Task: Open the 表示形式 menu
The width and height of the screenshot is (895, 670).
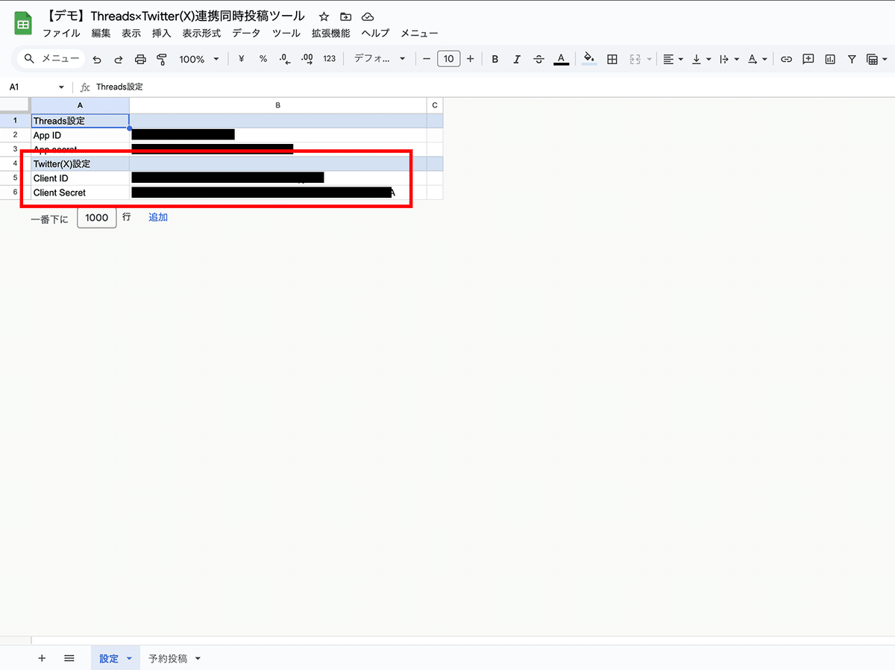Action: point(201,33)
